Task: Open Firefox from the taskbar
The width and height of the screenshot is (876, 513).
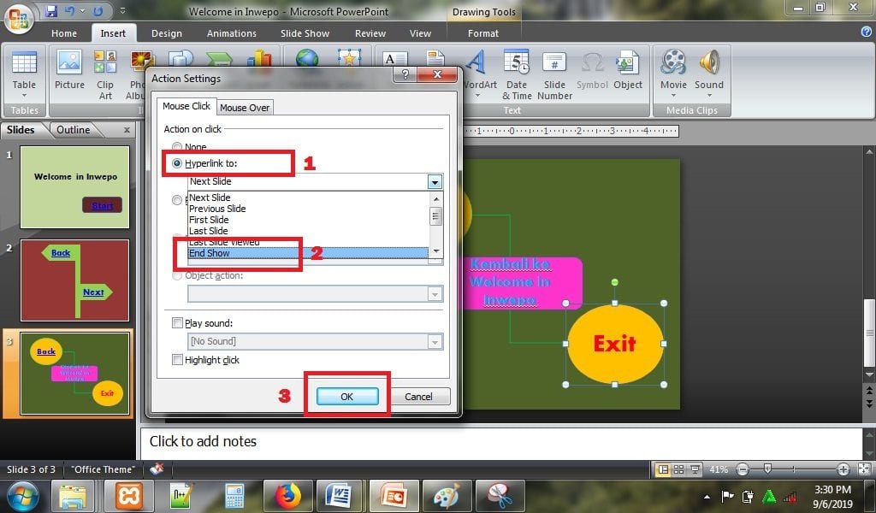Action: tap(288, 496)
